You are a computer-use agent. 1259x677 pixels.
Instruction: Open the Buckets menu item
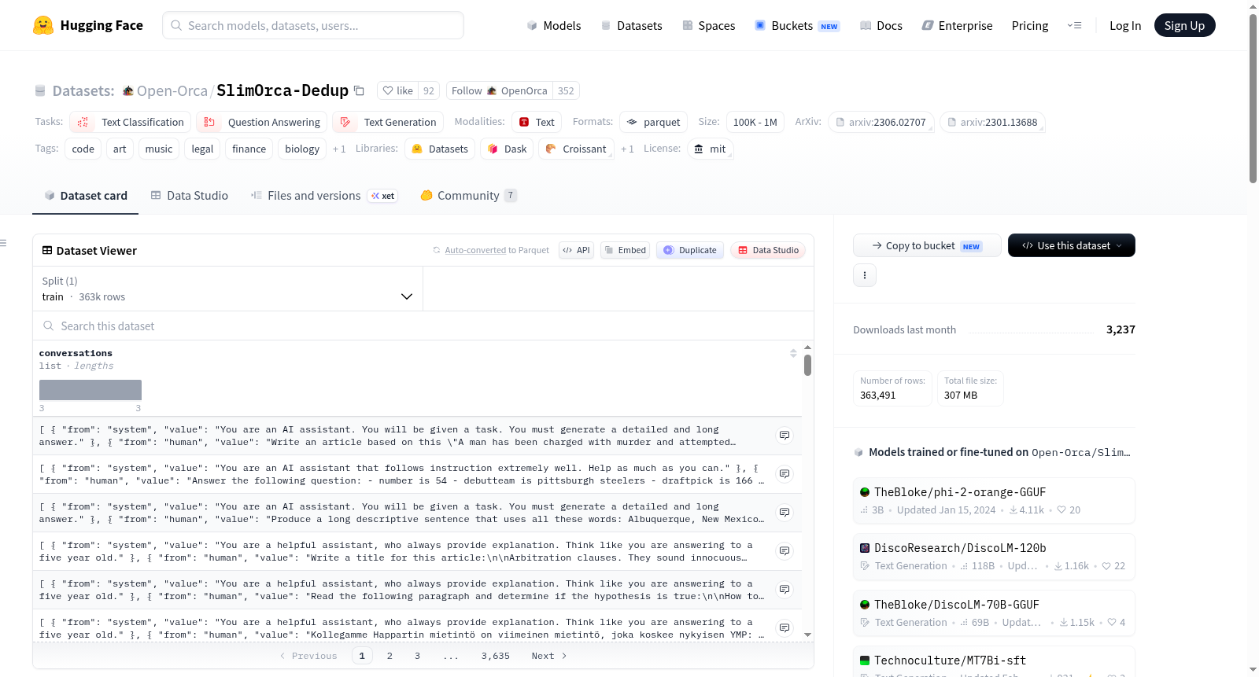[x=796, y=25]
